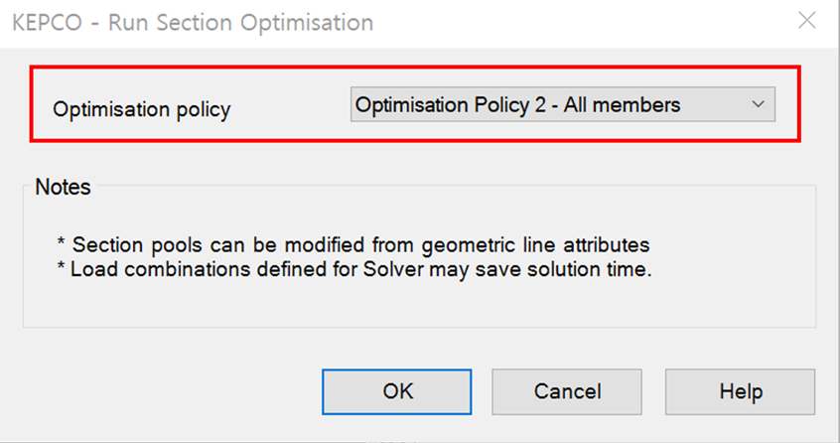
Task: Click the 'Optimisation policy' label
Action: [141, 109]
